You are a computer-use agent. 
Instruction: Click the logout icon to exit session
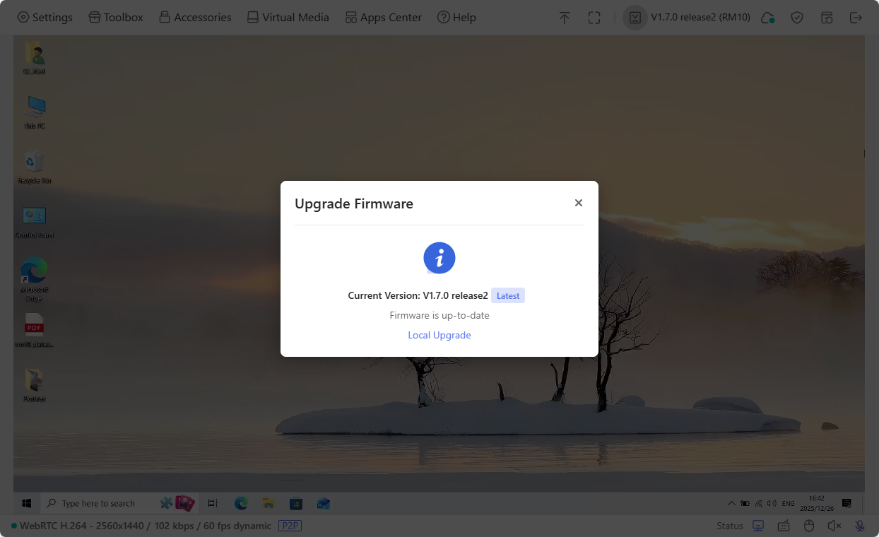(x=856, y=17)
